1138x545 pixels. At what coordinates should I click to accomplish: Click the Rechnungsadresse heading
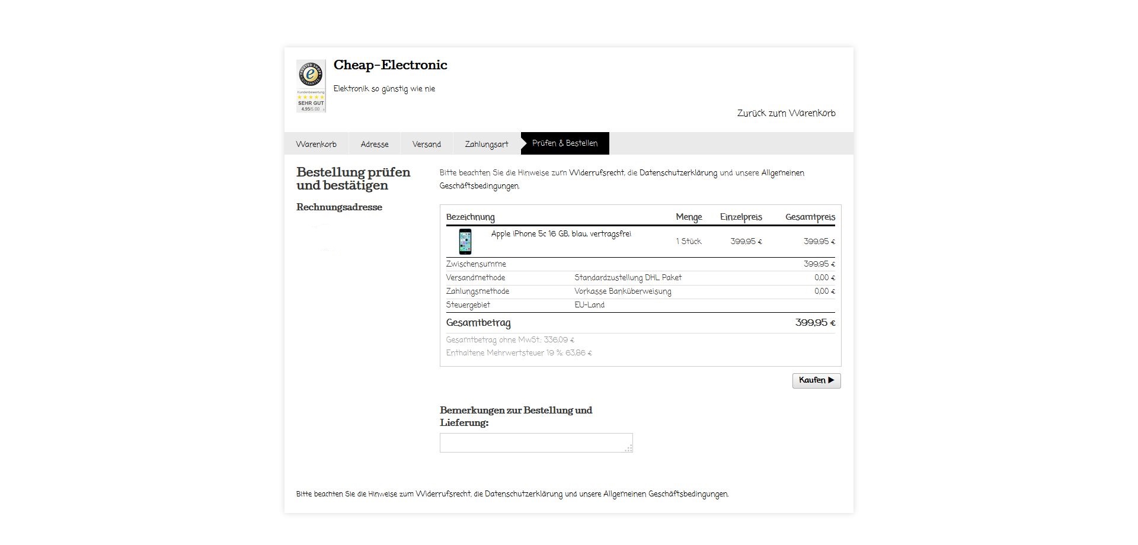pyautogui.click(x=339, y=207)
